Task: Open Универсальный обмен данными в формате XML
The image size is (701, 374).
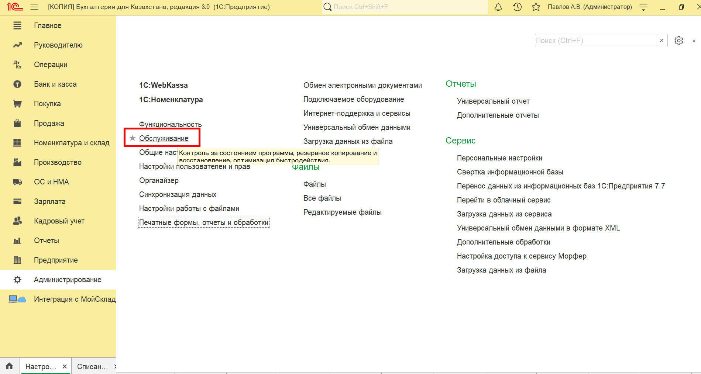Action: pos(539,228)
